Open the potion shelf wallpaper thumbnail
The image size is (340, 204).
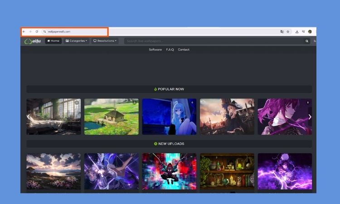(x=227, y=171)
